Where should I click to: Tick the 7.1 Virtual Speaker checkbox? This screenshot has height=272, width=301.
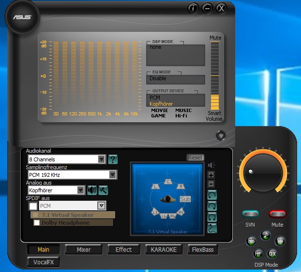[35, 215]
